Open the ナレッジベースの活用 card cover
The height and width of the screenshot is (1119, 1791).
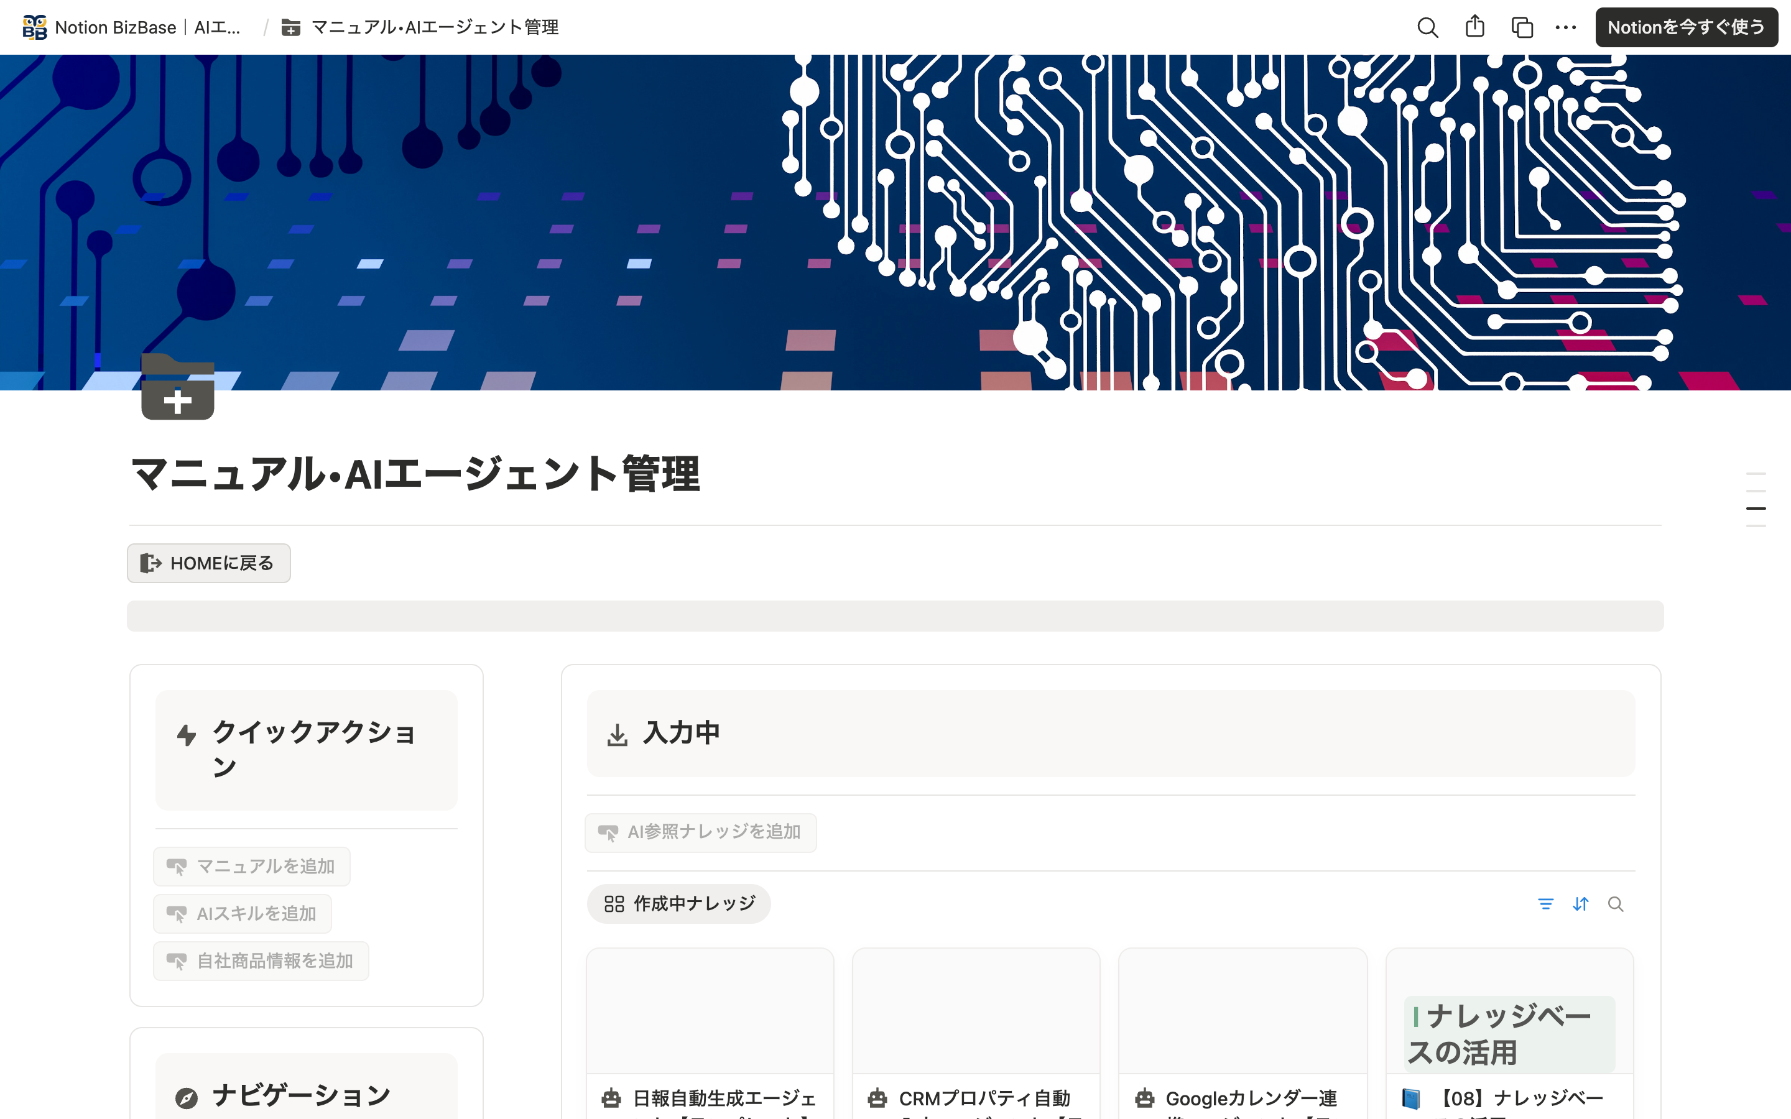coord(1509,1011)
